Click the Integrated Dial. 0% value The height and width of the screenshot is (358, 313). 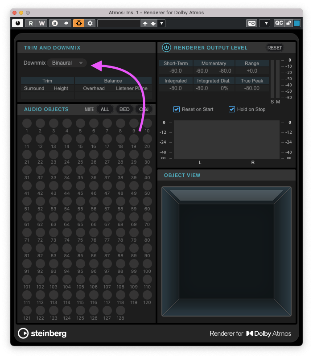224,88
